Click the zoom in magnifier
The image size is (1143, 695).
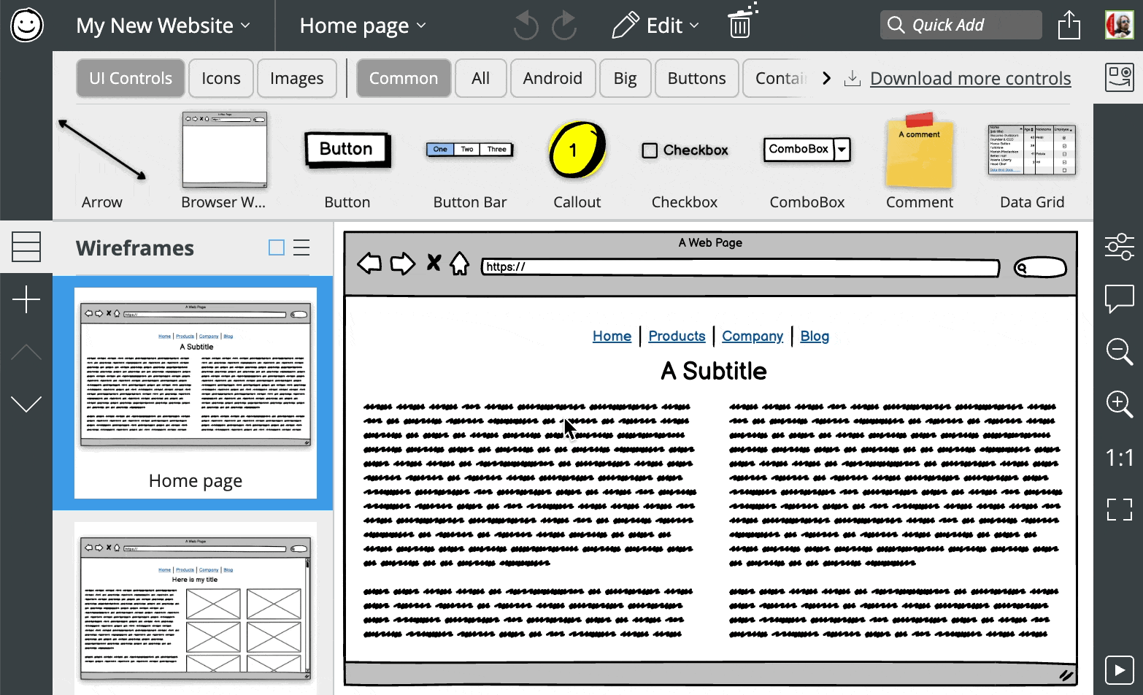click(x=1119, y=404)
